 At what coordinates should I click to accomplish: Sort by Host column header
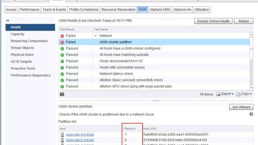pyautogui.click(x=90, y=128)
